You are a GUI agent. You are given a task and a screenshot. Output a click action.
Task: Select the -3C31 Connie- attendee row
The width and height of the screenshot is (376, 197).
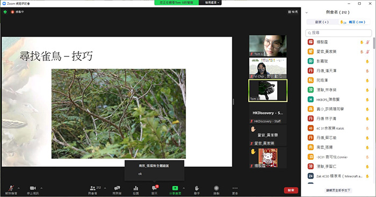[339, 157]
